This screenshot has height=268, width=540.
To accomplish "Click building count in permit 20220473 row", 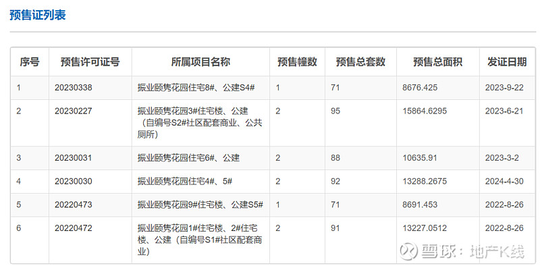I will (x=278, y=205).
